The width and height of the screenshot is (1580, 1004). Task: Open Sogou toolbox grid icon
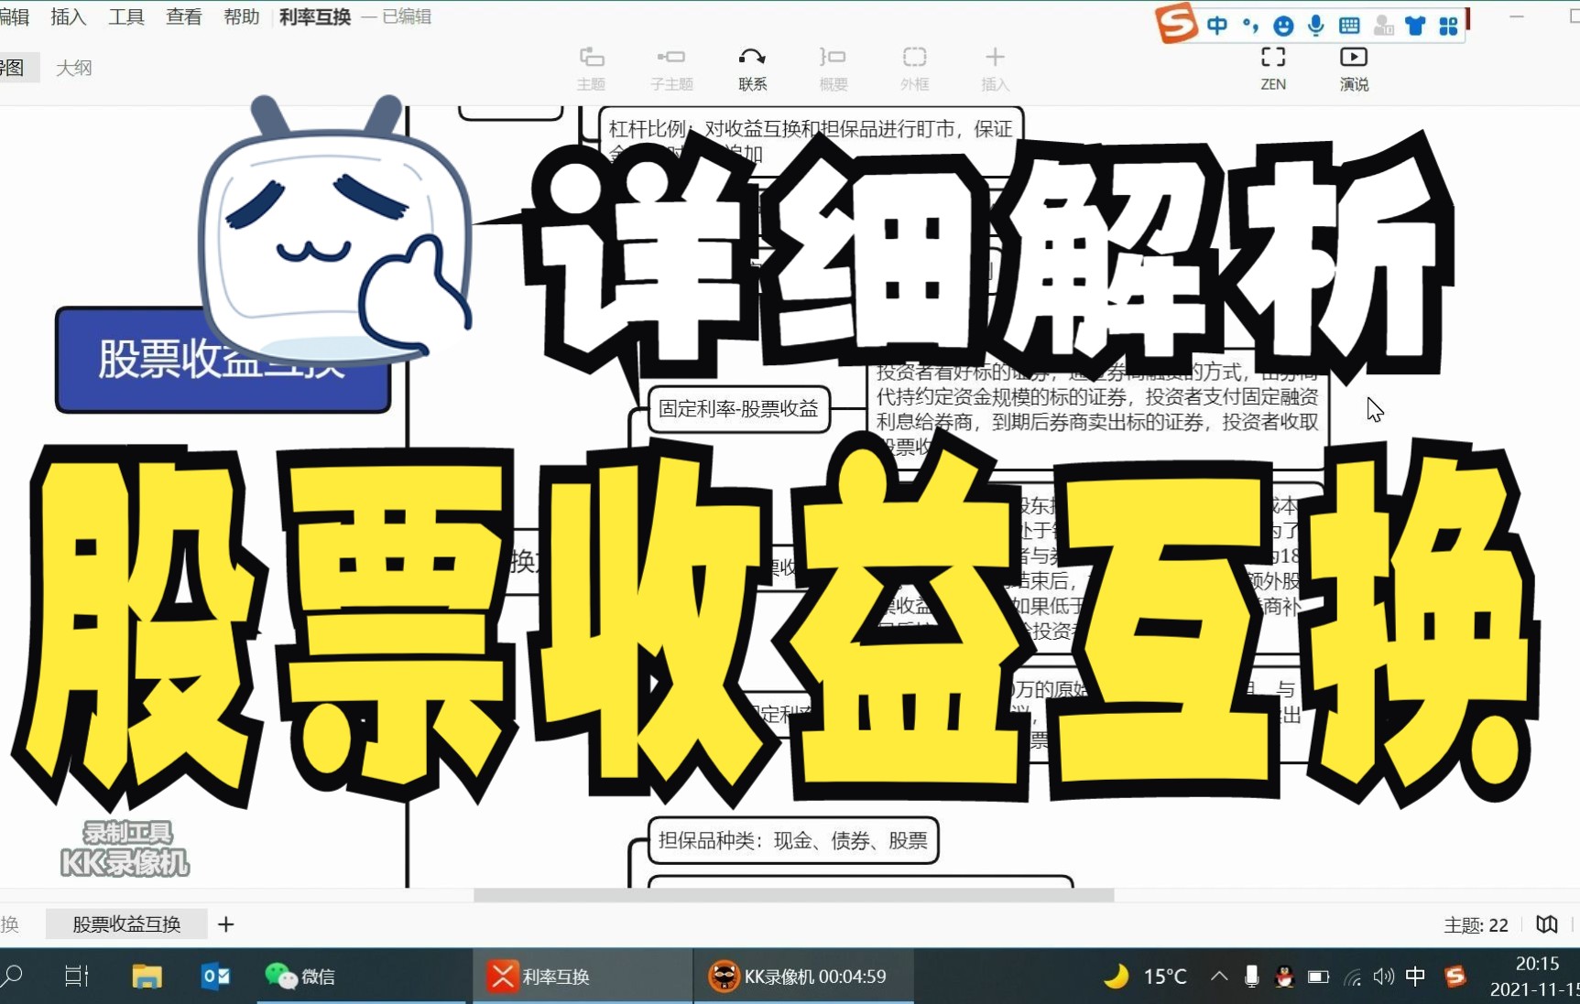(1448, 26)
